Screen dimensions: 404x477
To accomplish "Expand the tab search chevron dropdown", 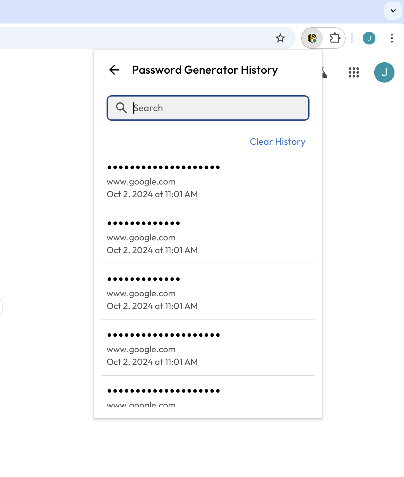I will [393, 11].
